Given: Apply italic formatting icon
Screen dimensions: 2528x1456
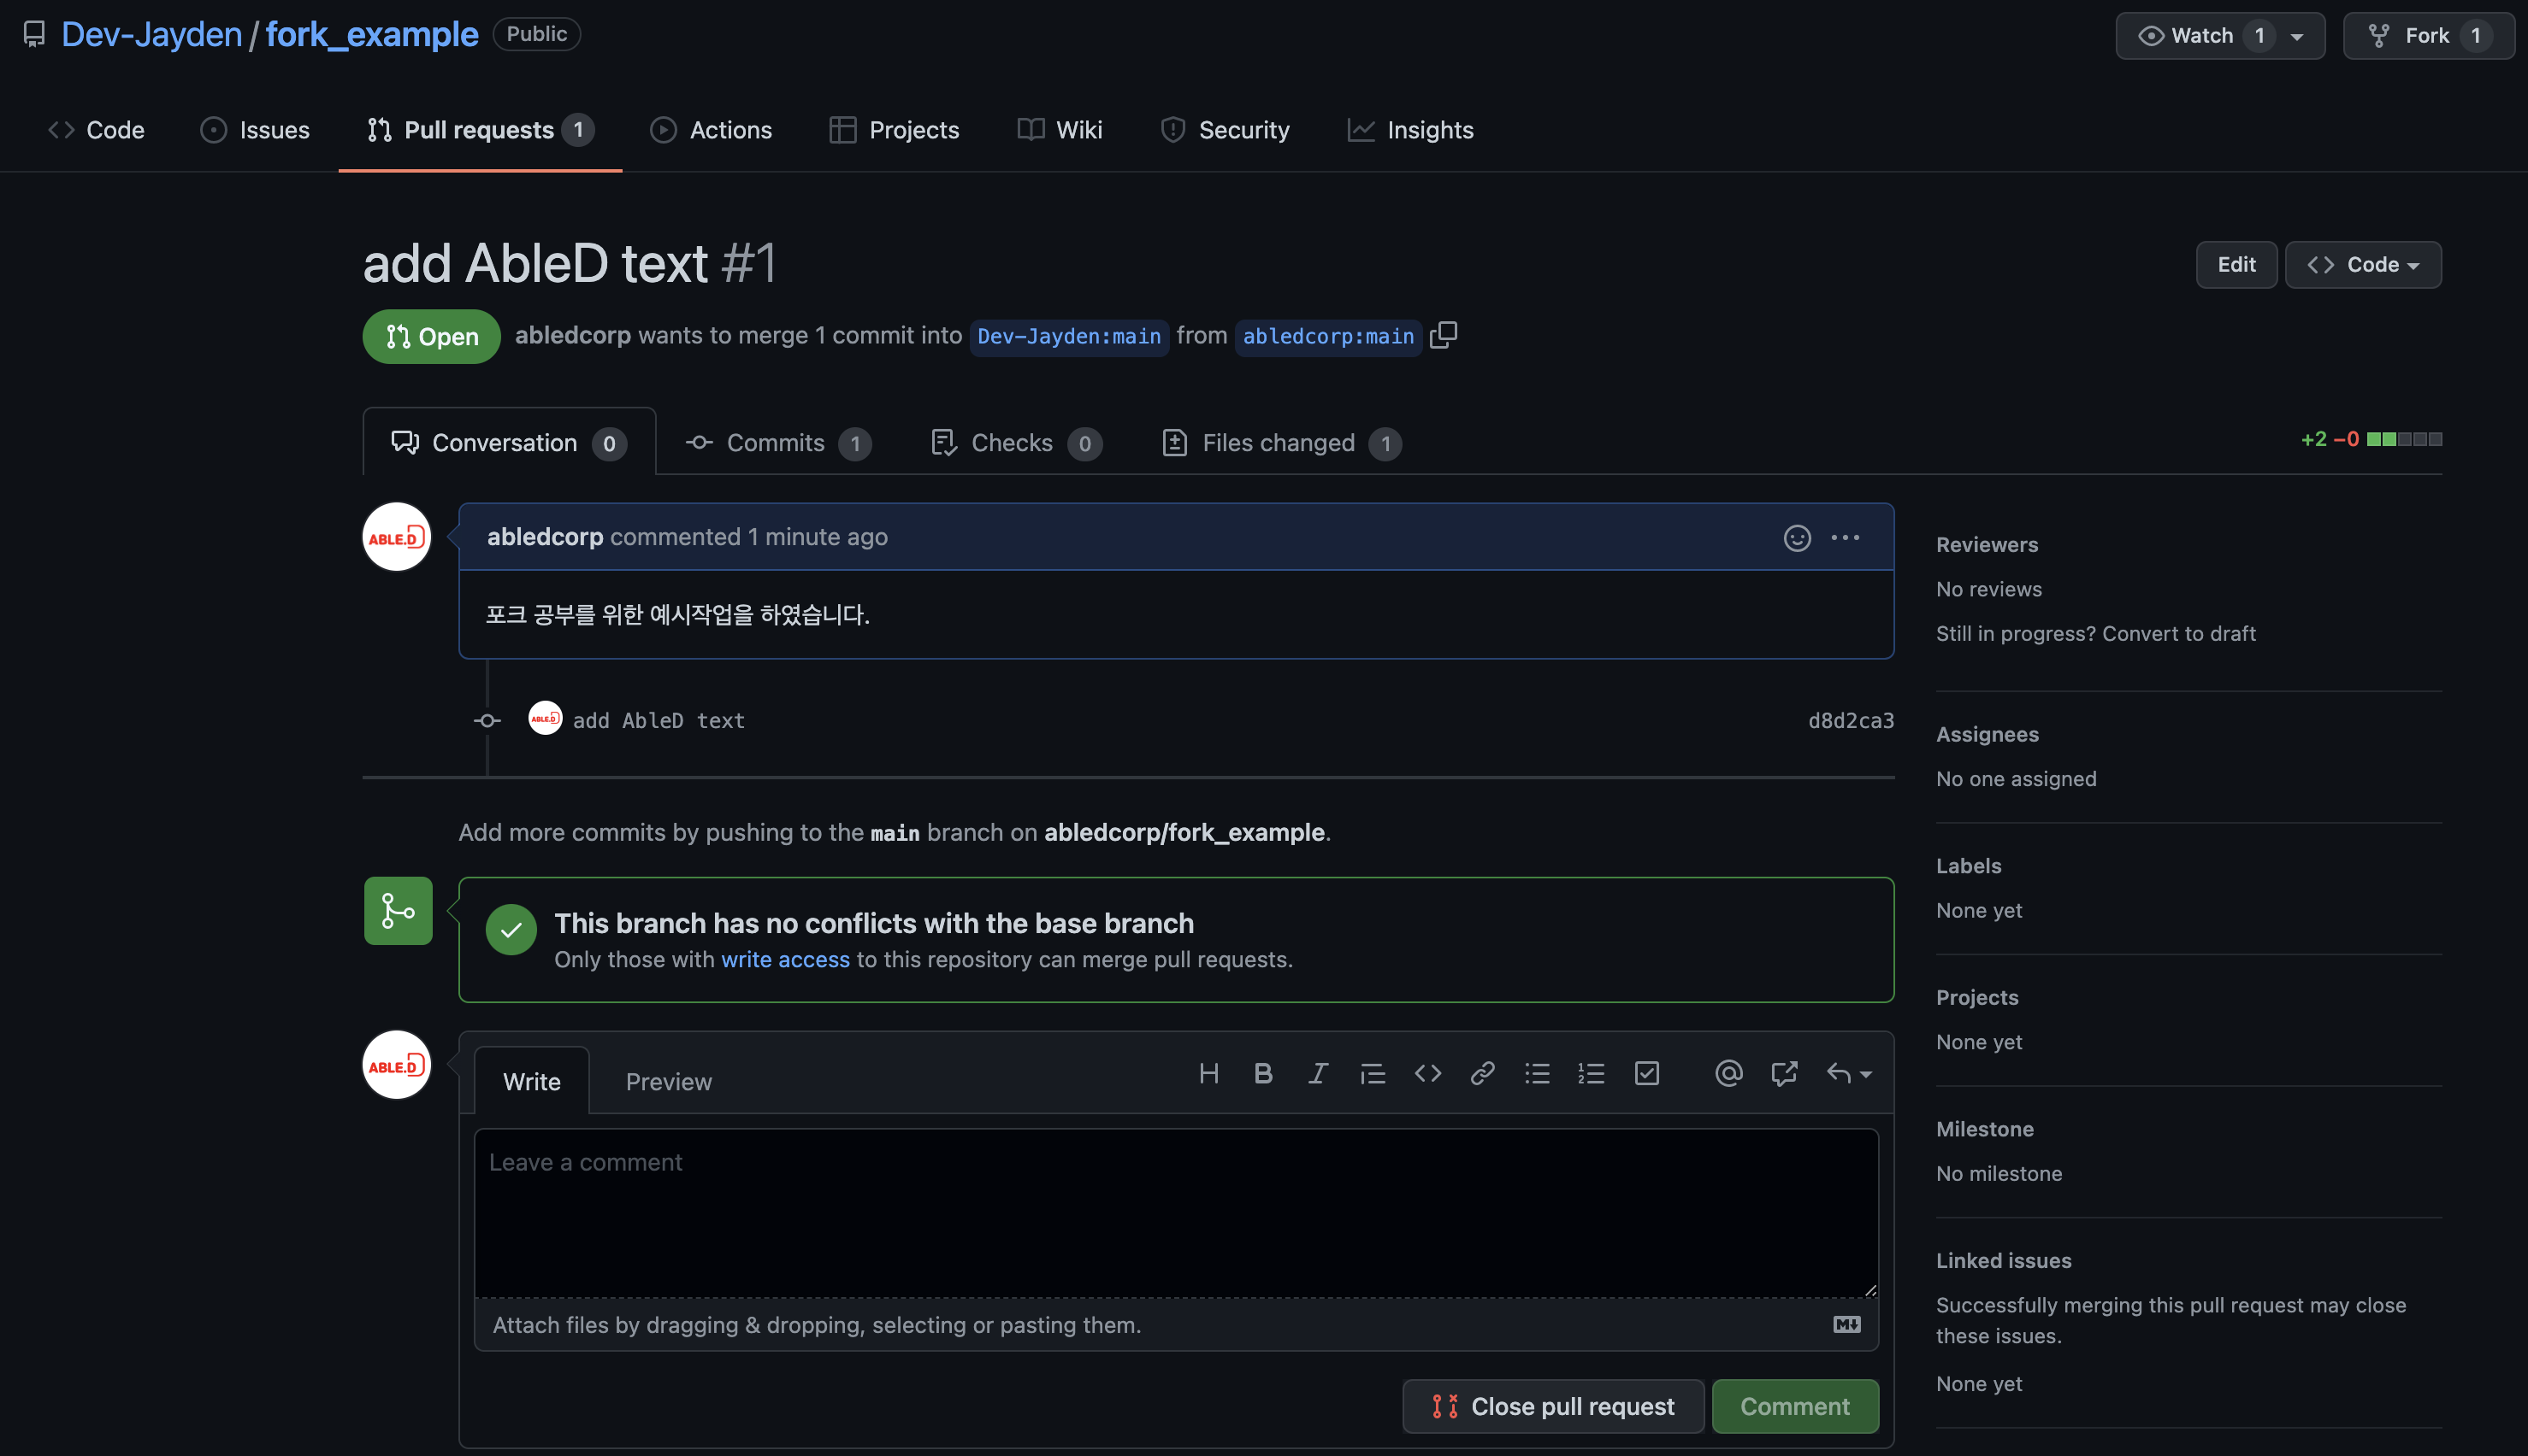Looking at the screenshot, I should (x=1318, y=1073).
